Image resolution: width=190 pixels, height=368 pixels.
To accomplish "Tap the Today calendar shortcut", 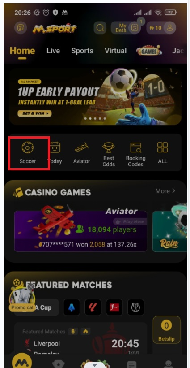I will (55, 152).
